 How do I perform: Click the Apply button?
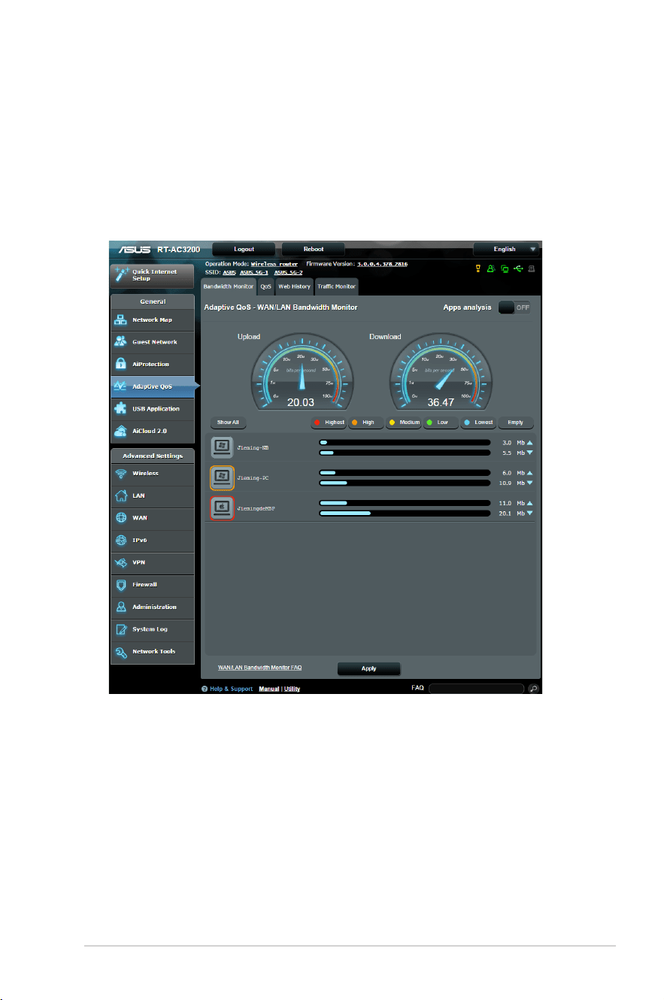click(368, 668)
